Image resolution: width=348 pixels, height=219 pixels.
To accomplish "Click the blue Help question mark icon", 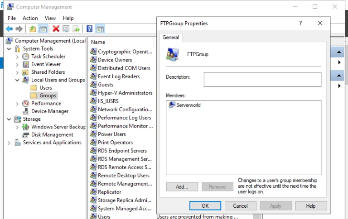I will [89, 29].
